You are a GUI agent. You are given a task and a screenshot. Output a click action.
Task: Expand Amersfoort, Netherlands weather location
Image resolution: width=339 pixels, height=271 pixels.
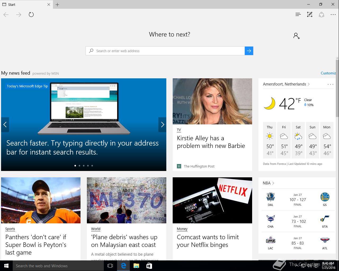click(286, 84)
